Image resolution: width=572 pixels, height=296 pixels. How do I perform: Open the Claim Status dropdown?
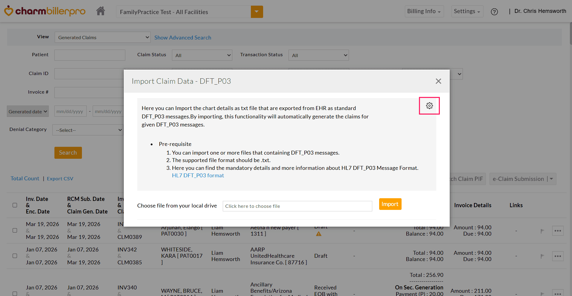[x=202, y=55]
